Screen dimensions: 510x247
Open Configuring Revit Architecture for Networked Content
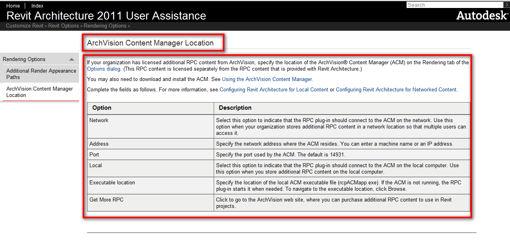[x=396, y=90]
